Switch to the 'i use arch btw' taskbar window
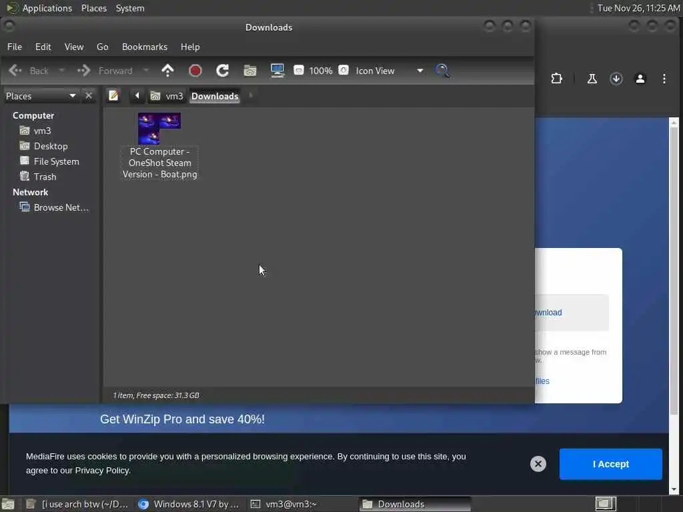The width and height of the screenshot is (683, 512). tap(77, 504)
